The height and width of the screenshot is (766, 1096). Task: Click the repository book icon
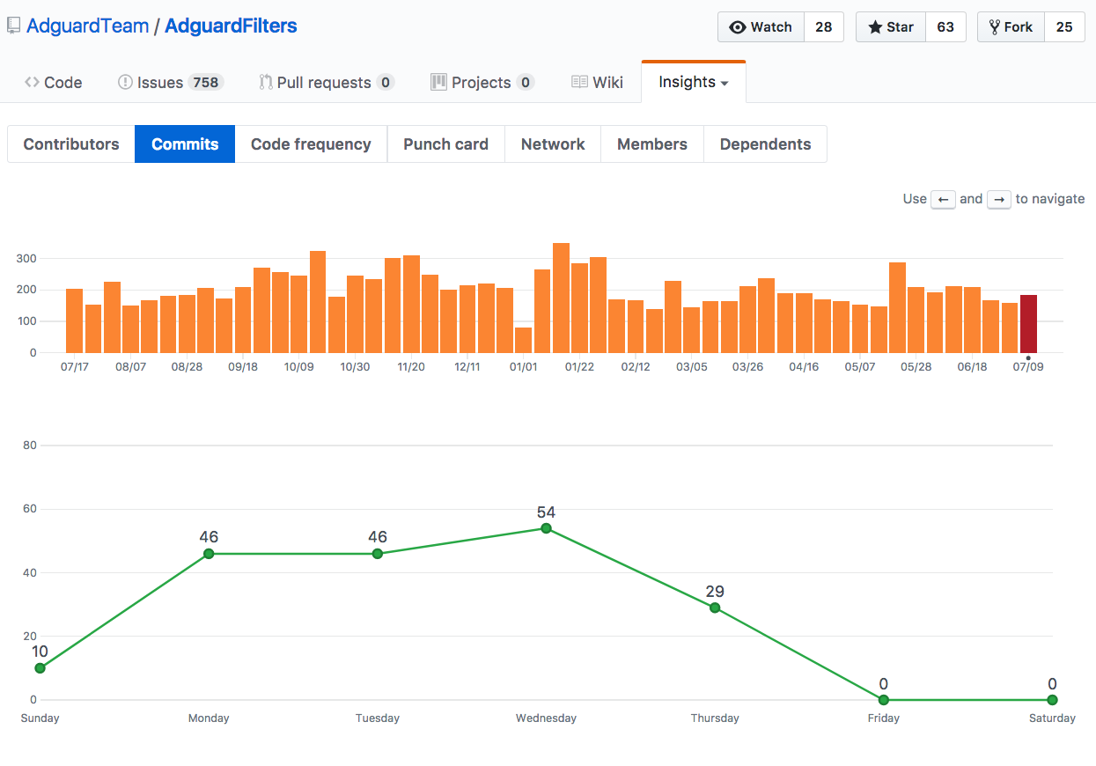click(x=13, y=26)
